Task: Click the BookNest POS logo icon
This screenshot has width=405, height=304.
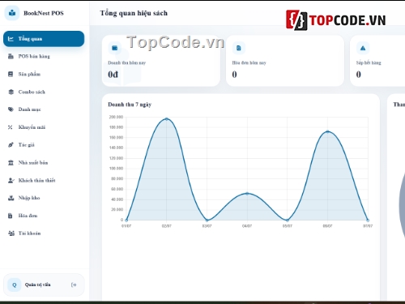Action: coord(12,13)
